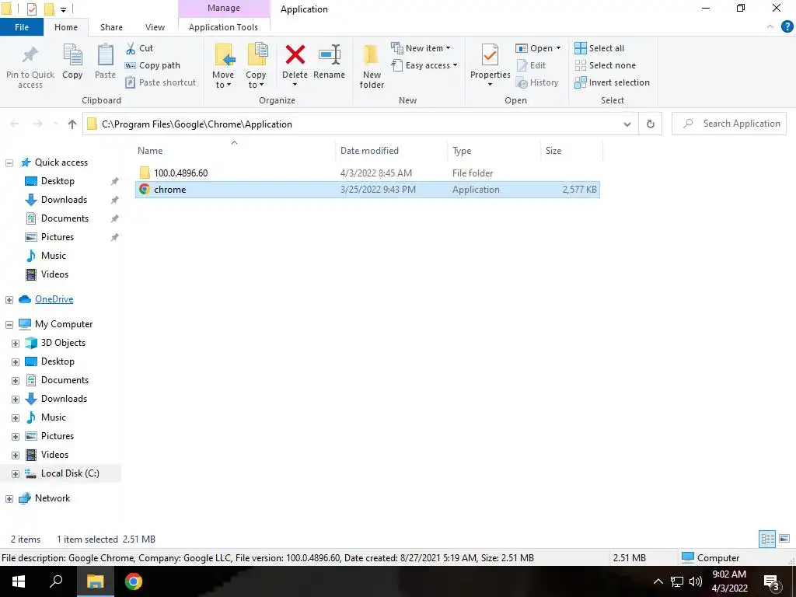Collapse Quick access tree node

click(9, 163)
